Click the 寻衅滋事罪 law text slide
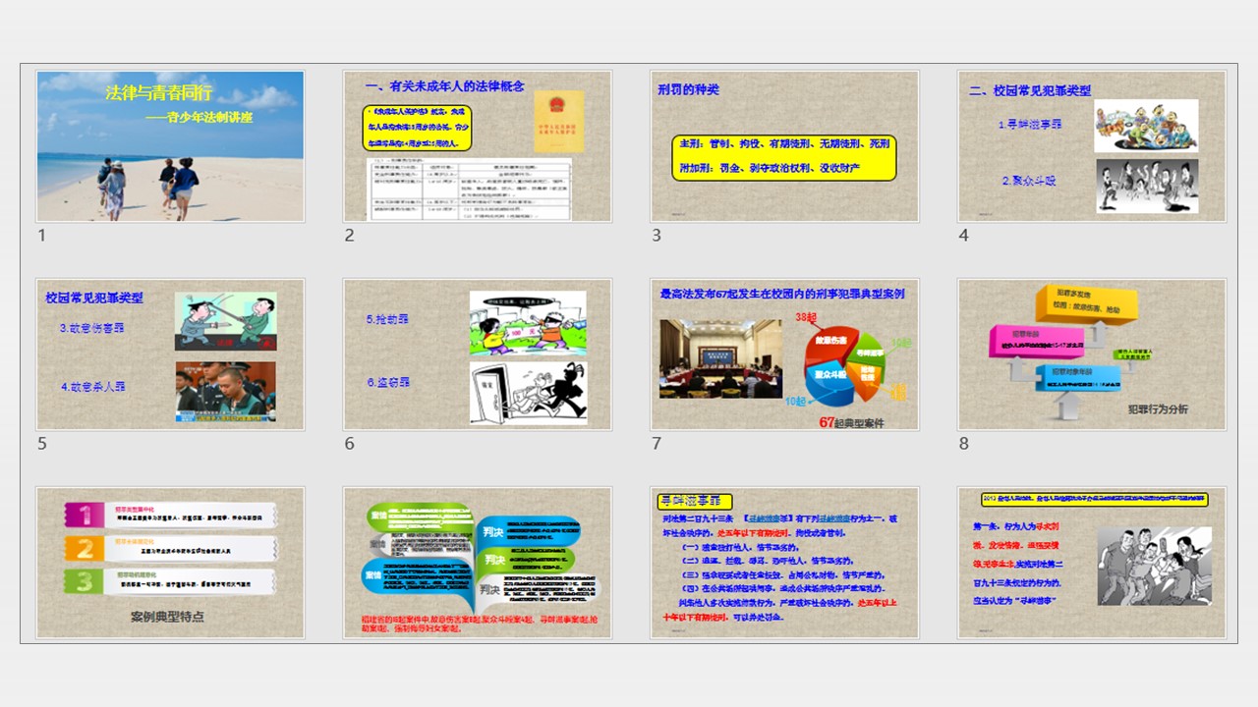 784,562
